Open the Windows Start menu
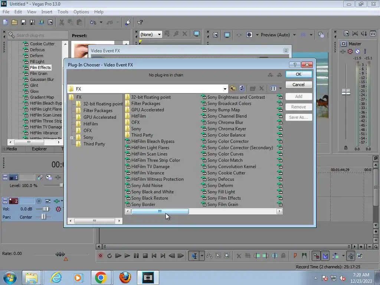The image size is (380, 285). point(10,278)
